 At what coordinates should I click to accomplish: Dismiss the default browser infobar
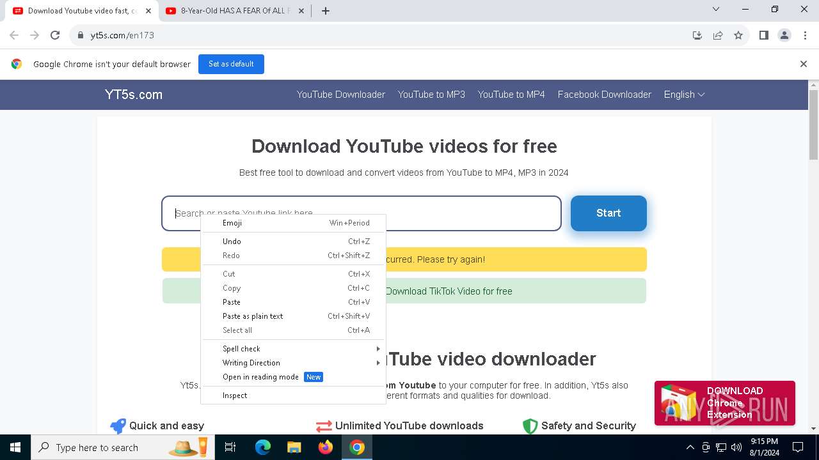tap(804, 64)
